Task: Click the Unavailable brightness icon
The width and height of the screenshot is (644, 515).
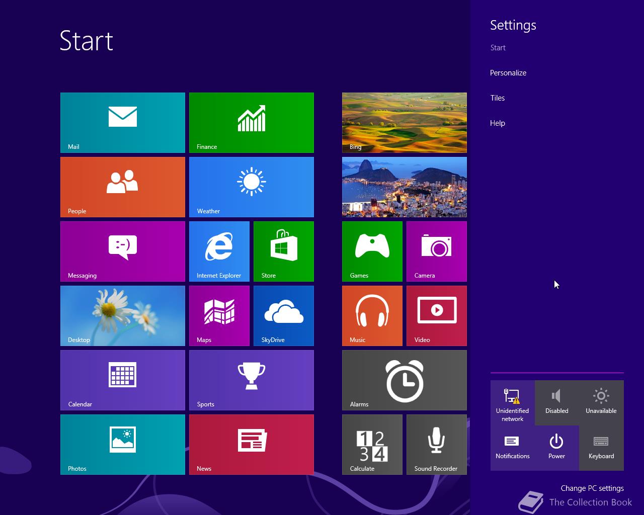Action: pos(601,403)
